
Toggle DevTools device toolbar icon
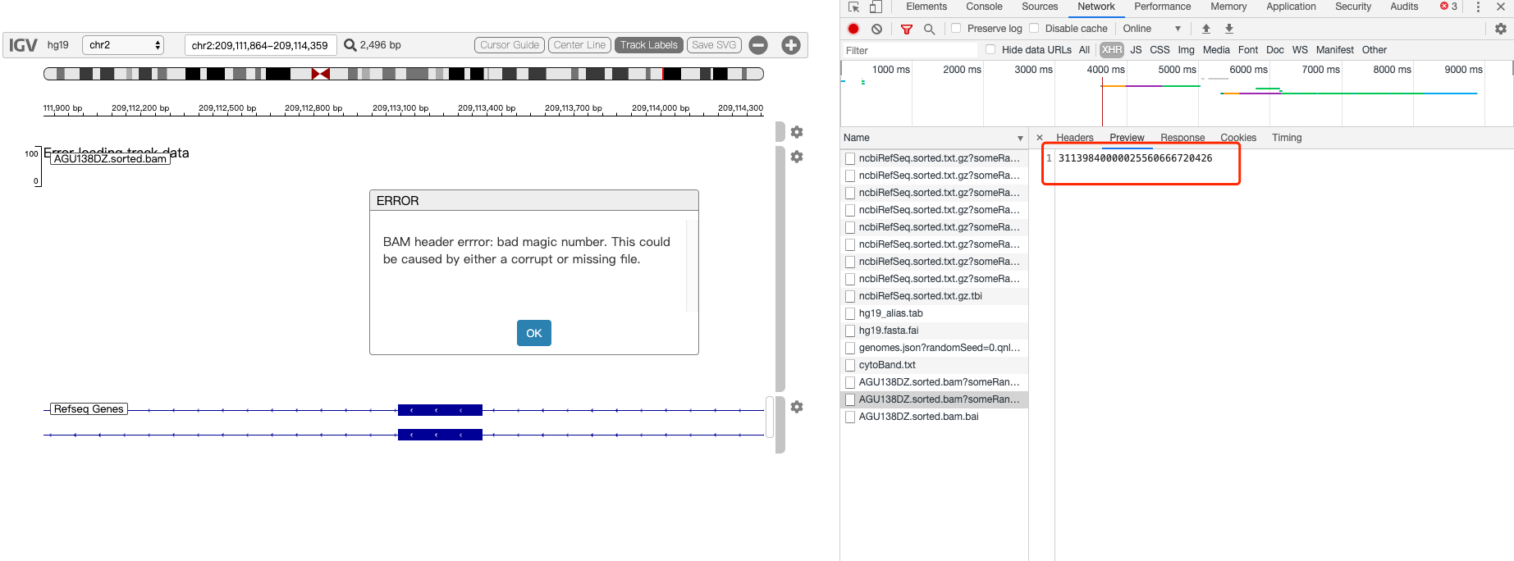tap(876, 7)
